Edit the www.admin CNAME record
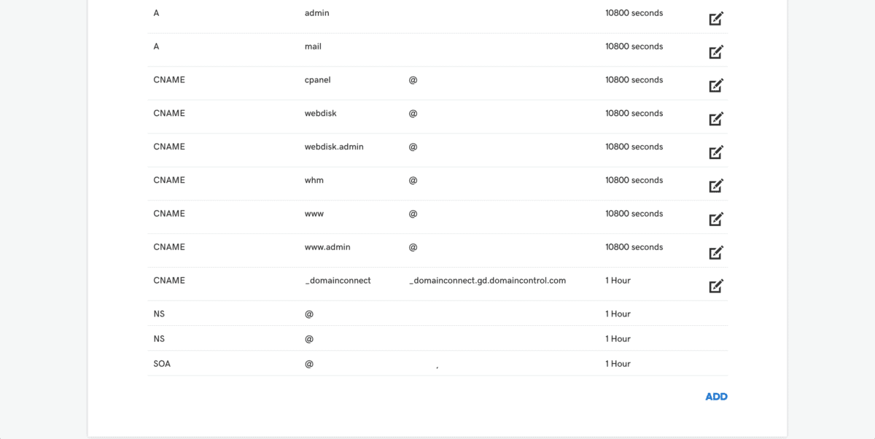This screenshot has height=439, width=875. point(716,252)
